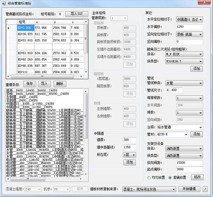Click 添加 button beside 管材
Viewport: 213px width, 197px height.
pos(196,134)
